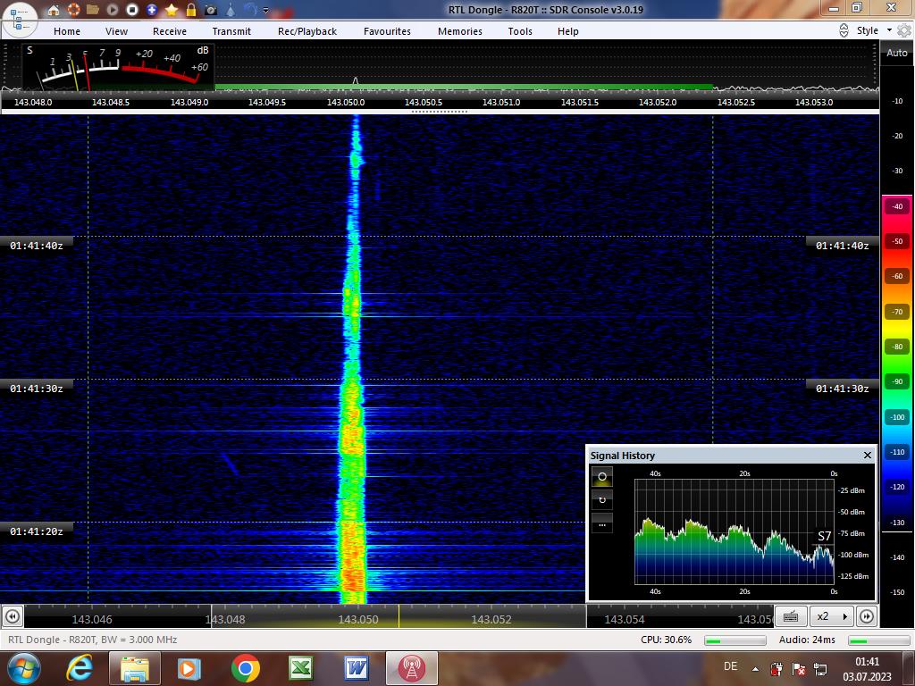Click the lifebuoy help icon in quick toolbar
Screen dimensions: 915x686
point(73,9)
